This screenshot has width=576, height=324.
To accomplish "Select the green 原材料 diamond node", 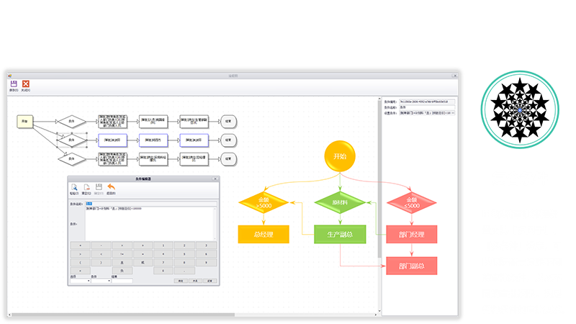I will 339,204.
